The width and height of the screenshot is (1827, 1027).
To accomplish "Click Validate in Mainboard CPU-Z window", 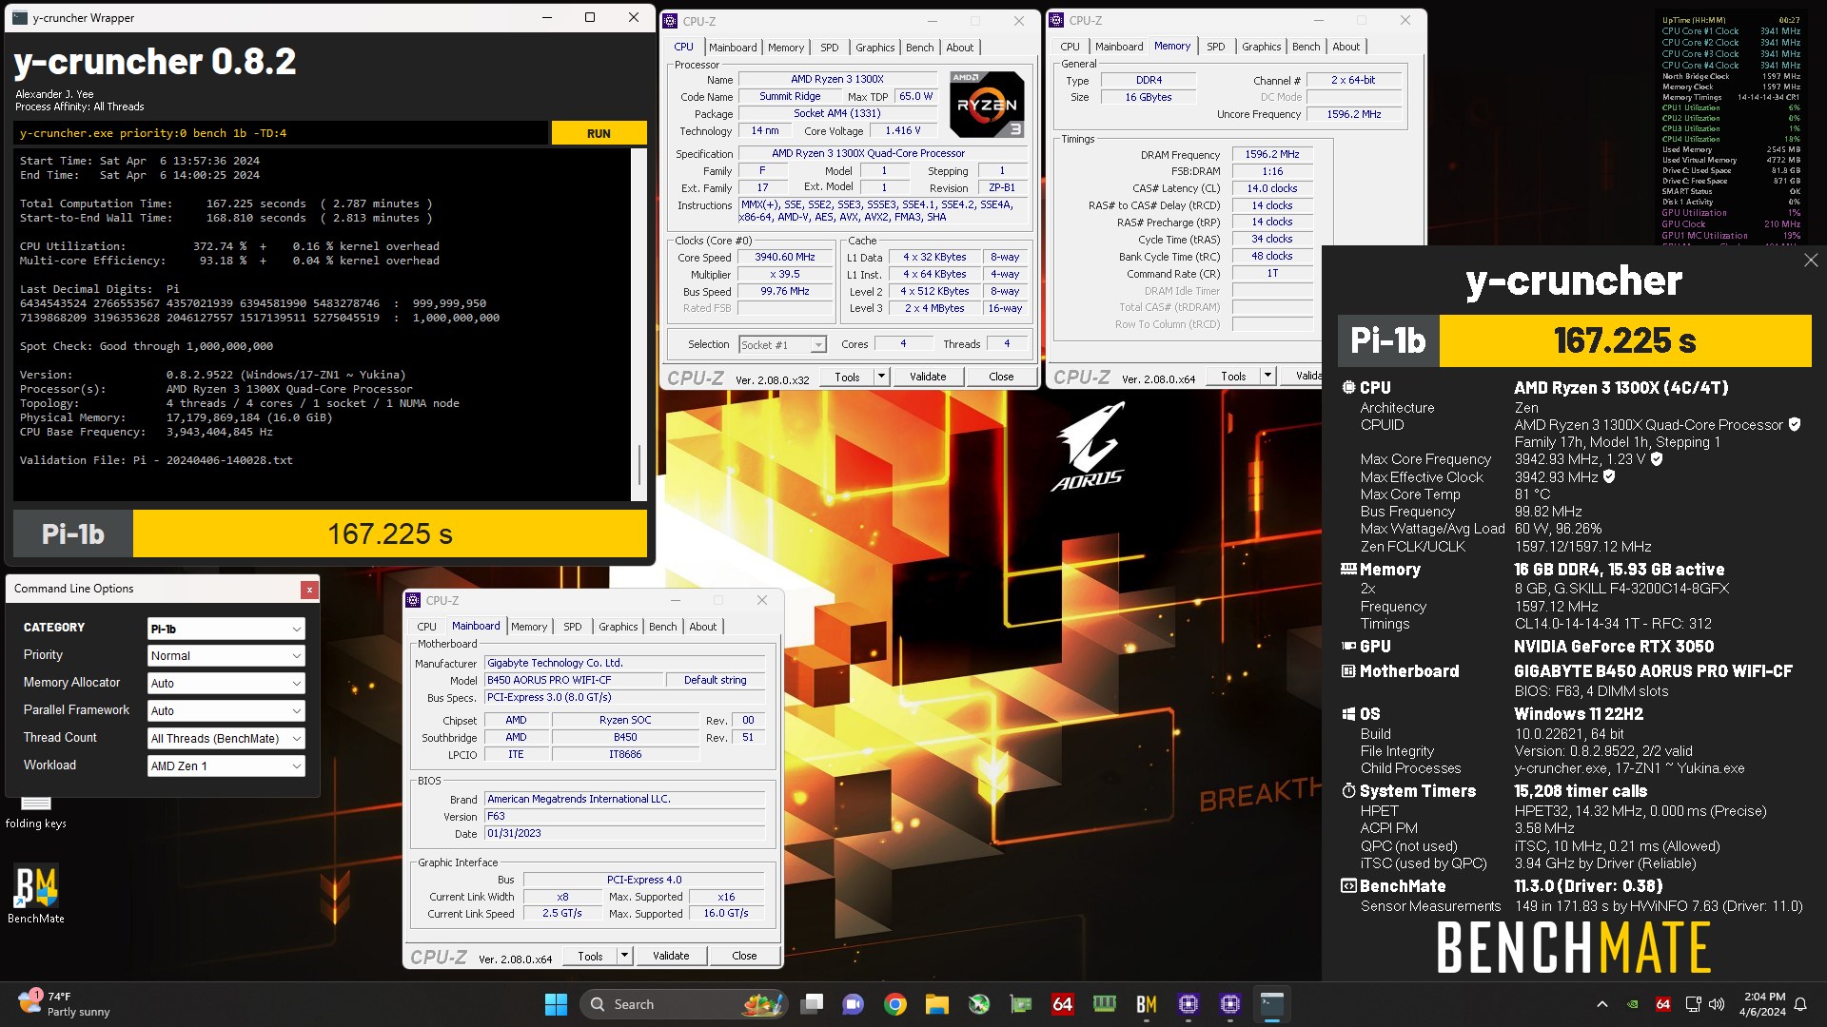I will [x=671, y=956].
